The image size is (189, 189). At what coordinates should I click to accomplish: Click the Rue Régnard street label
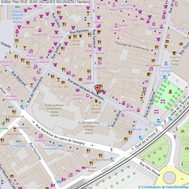pos(19,79)
